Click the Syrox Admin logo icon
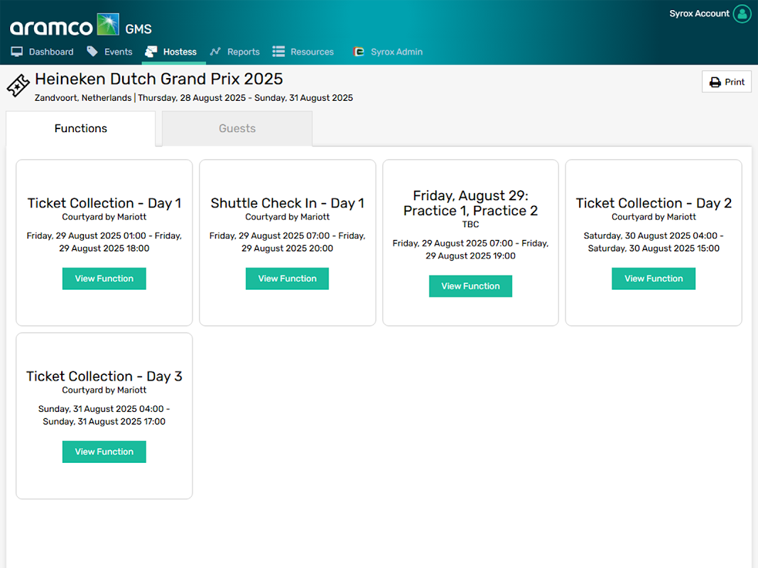Viewport: 758px width, 568px height. point(358,52)
